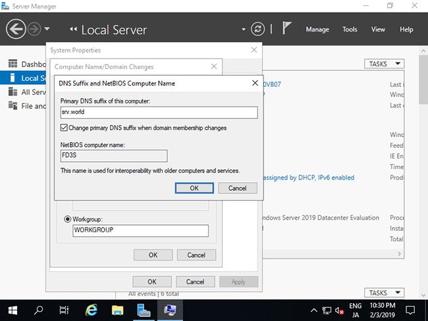This screenshot has width=428, height=321.
Task: Open the upper TASKS dropdown
Action: (x=384, y=64)
